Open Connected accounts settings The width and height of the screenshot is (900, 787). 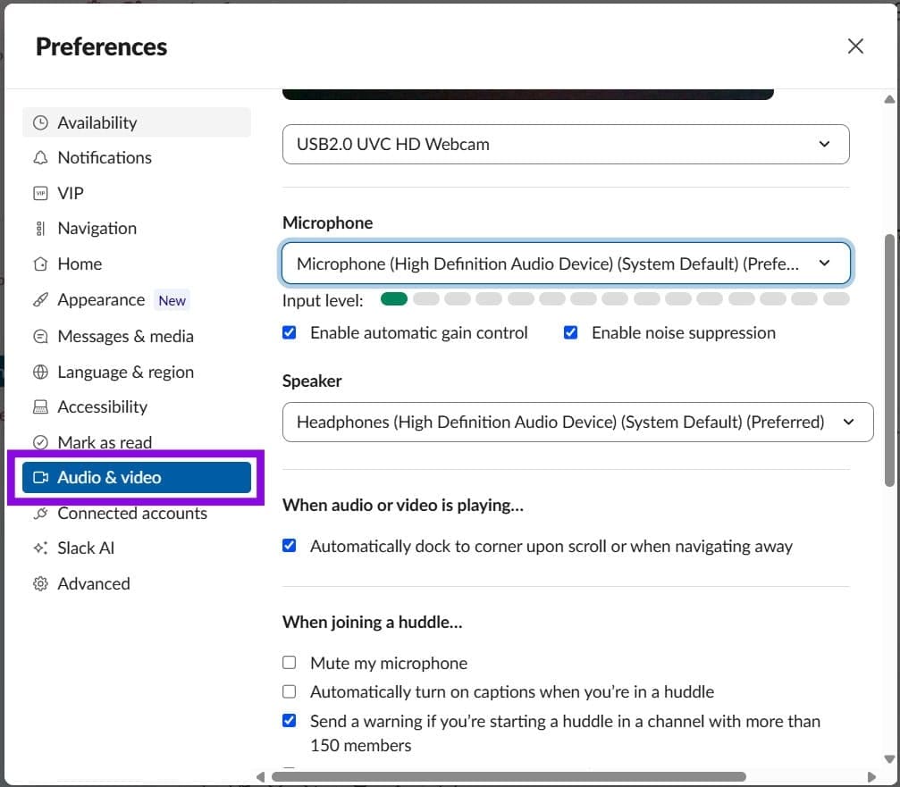point(137,513)
